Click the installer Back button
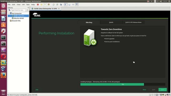The image size is (171, 96). pos(154,90)
